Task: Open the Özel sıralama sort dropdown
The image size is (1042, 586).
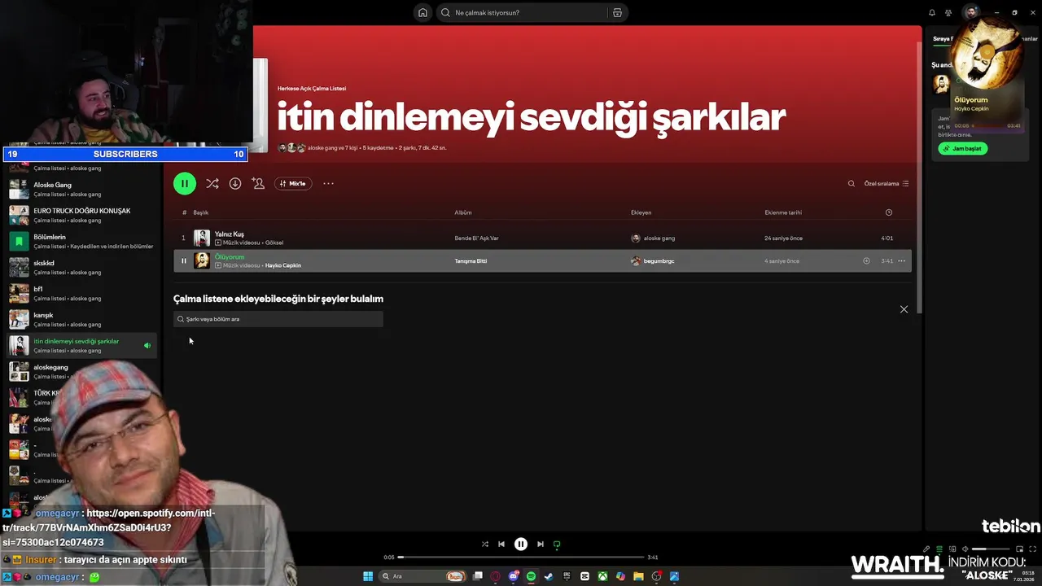Action: click(x=887, y=183)
